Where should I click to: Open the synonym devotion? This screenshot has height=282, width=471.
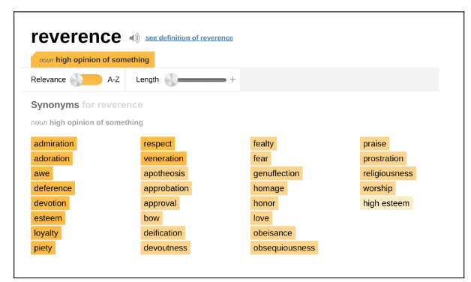click(50, 203)
